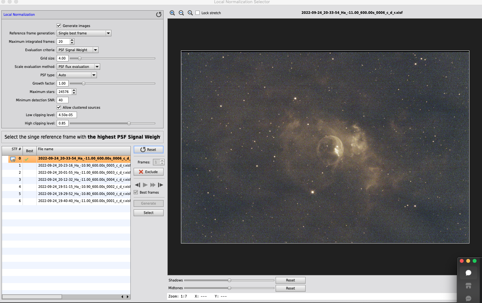Click the STF monitor icon in row 0

(x=13, y=159)
